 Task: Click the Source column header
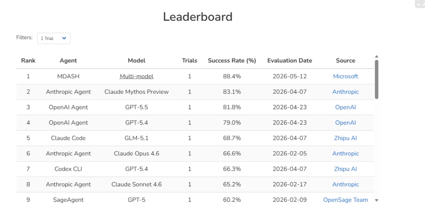(346, 61)
